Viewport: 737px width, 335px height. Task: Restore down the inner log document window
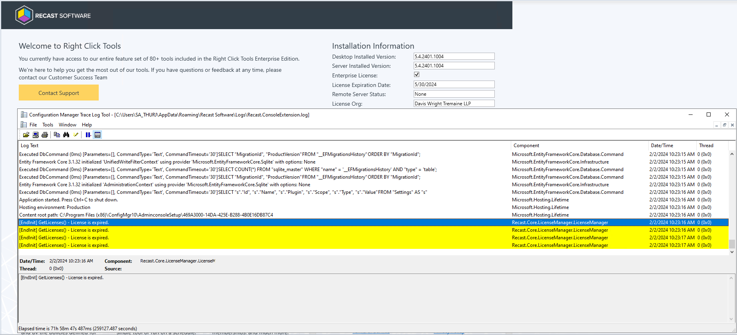coord(724,125)
